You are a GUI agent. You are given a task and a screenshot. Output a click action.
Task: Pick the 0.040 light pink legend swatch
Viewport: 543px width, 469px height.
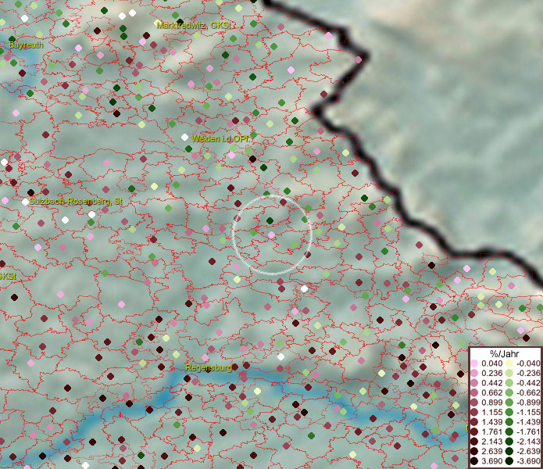[474, 363]
